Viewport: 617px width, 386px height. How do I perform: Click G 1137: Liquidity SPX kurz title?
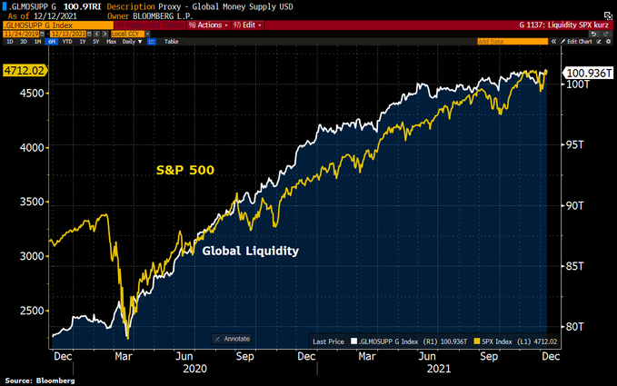pyautogui.click(x=563, y=25)
